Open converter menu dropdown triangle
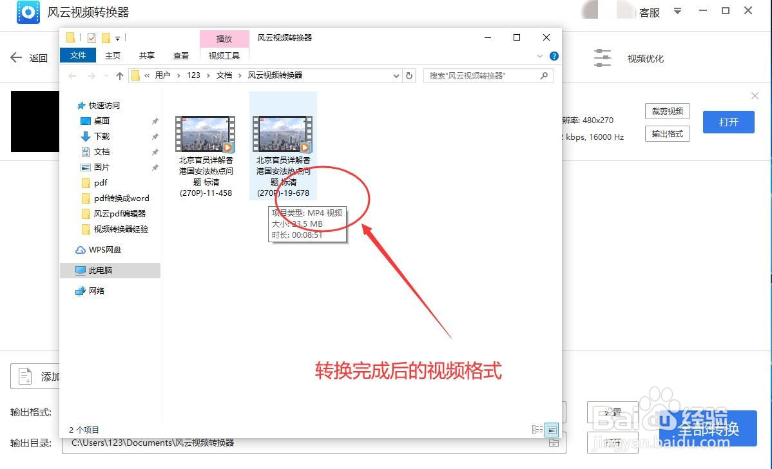 (x=677, y=11)
